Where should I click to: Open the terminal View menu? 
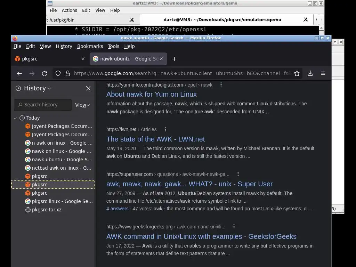pos(100,10)
